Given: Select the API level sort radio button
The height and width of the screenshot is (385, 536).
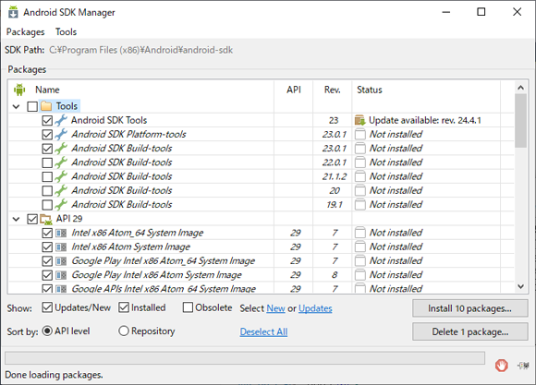Looking at the screenshot, I should click(47, 331).
